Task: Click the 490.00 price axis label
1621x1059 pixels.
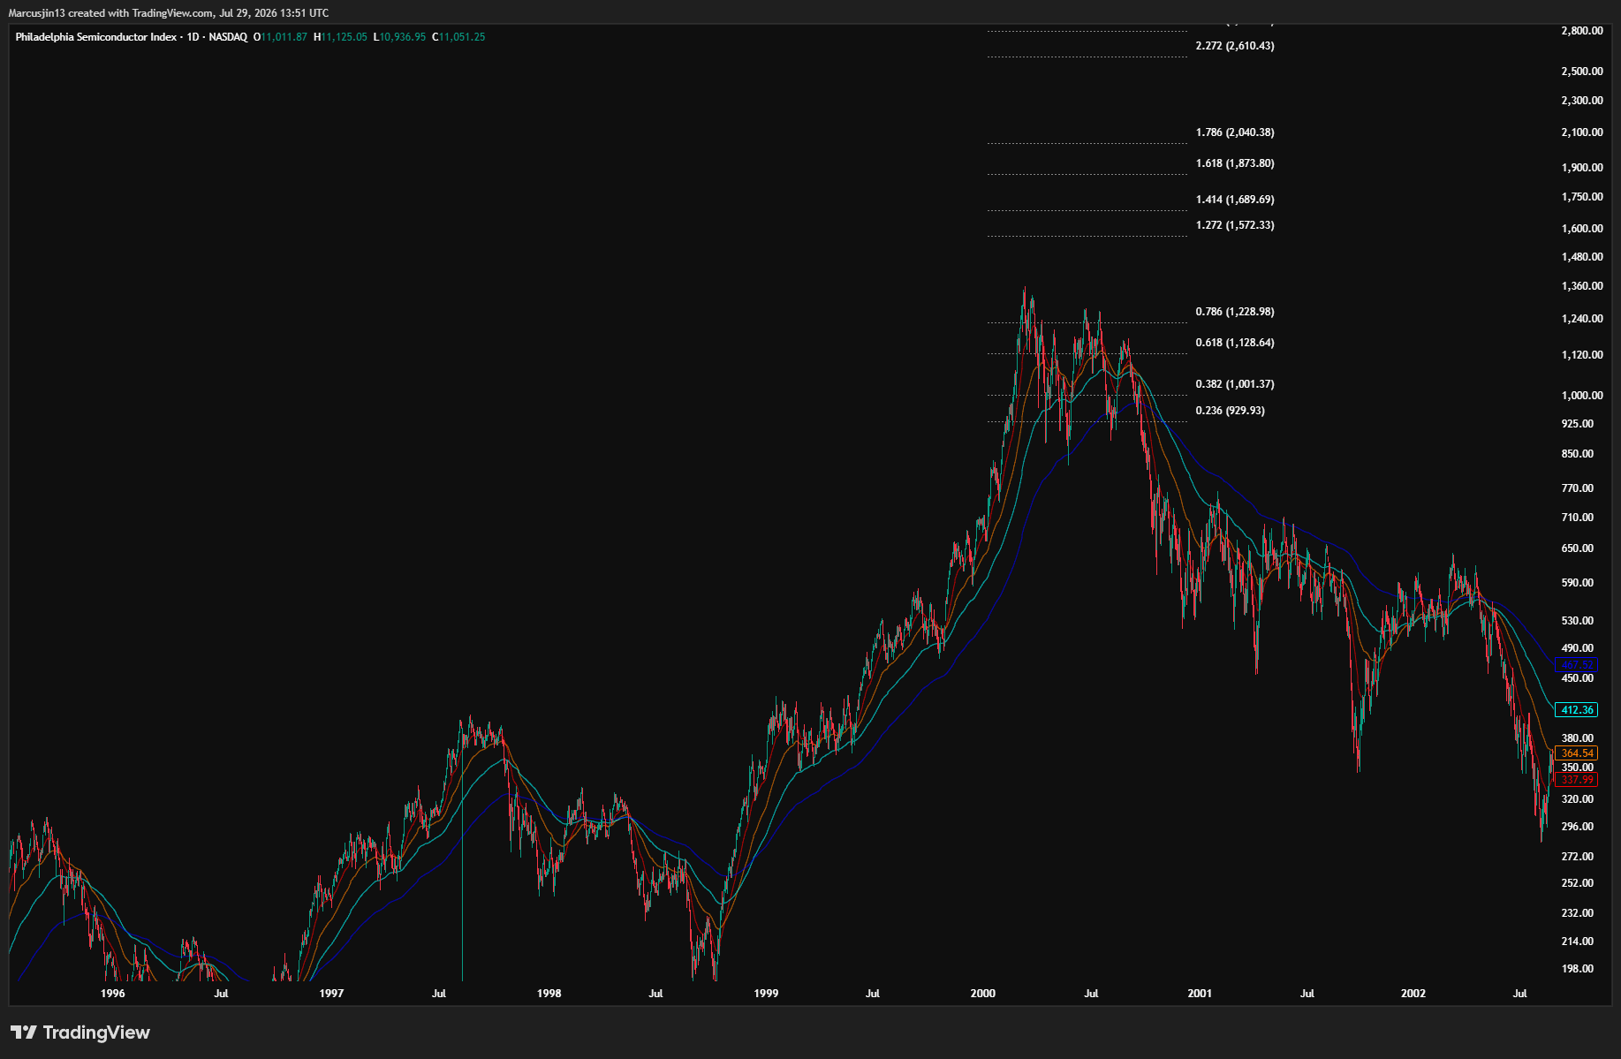Action: (1578, 648)
